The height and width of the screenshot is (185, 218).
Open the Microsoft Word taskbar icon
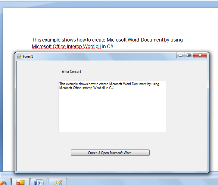[39, 182]
